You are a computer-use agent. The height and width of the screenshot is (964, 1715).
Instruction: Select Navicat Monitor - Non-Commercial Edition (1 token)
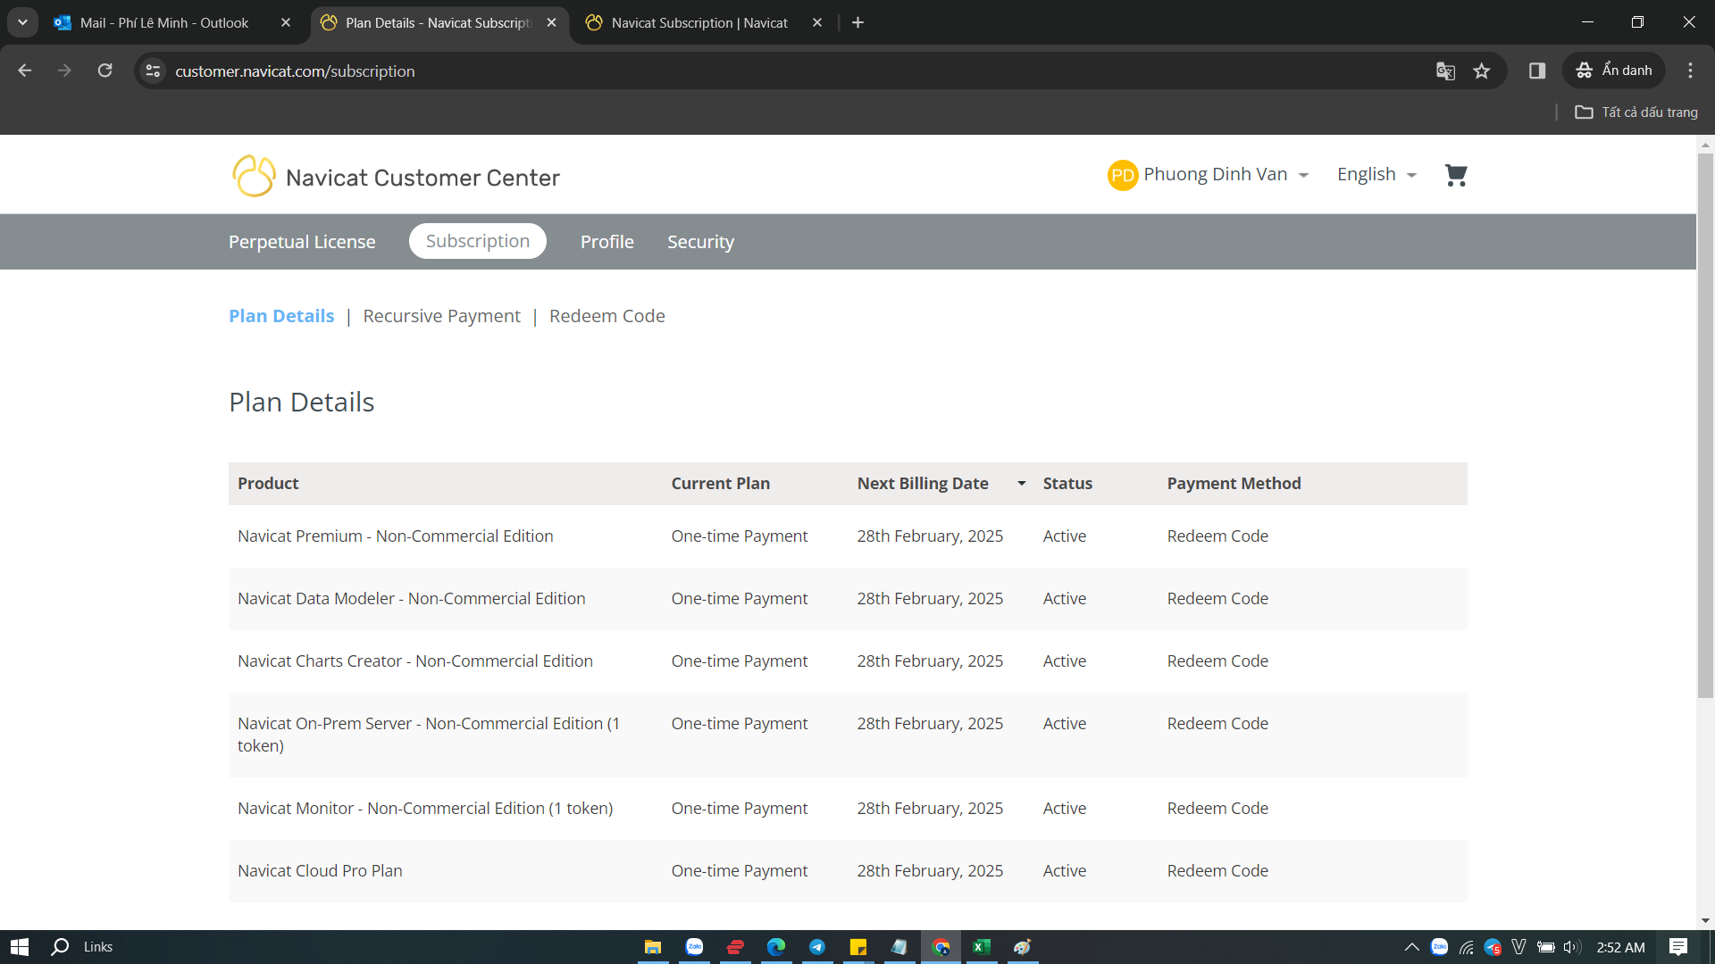click(848, 809)
